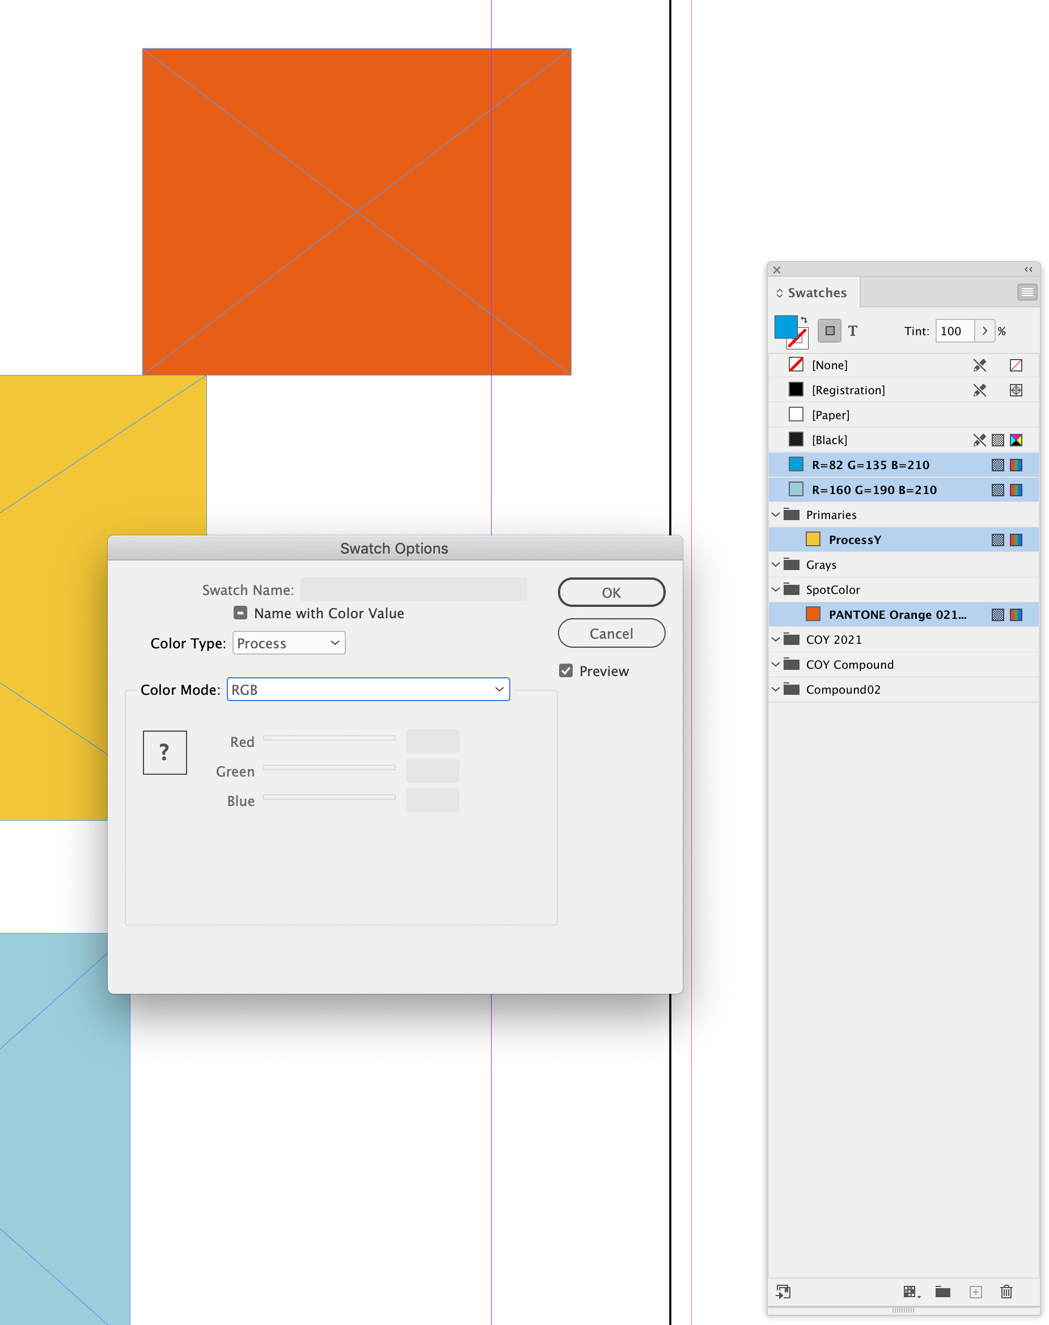Click RGB mode icon for R=82 swatch
This screenshot has width=1049, height=1325.
(1016, 465)
